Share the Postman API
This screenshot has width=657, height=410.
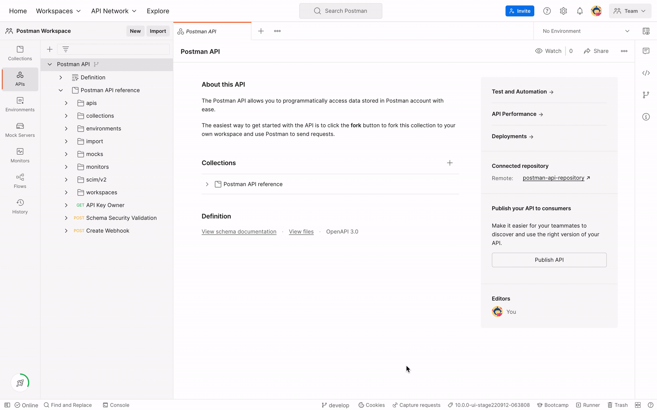point(596,51)
